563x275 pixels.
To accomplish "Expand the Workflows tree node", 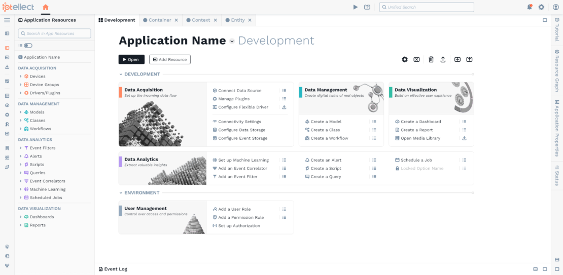I will point(20,129).
